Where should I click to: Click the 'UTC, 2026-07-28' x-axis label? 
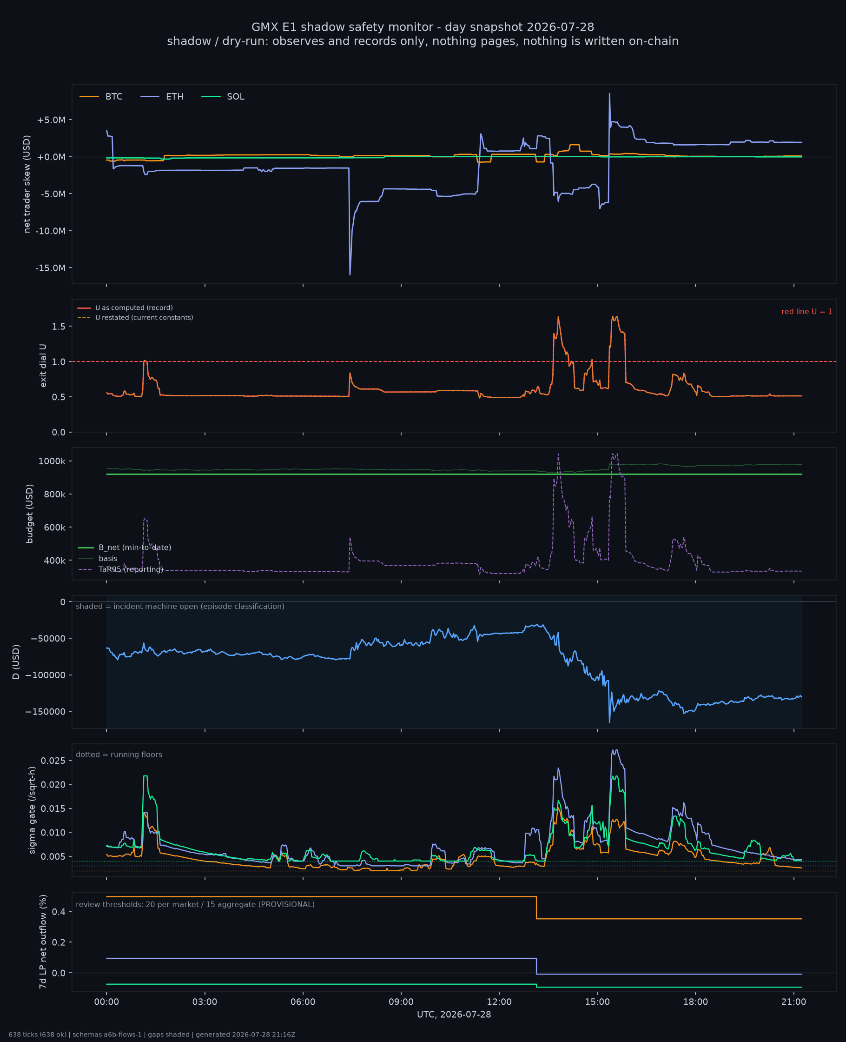[454, 1015]
